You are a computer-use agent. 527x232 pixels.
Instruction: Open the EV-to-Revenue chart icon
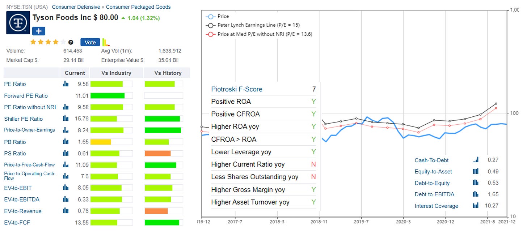(x=66, y=211)
